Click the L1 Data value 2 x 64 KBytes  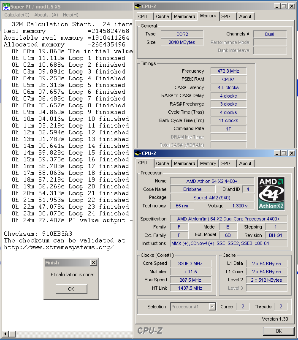pos(267,264)
